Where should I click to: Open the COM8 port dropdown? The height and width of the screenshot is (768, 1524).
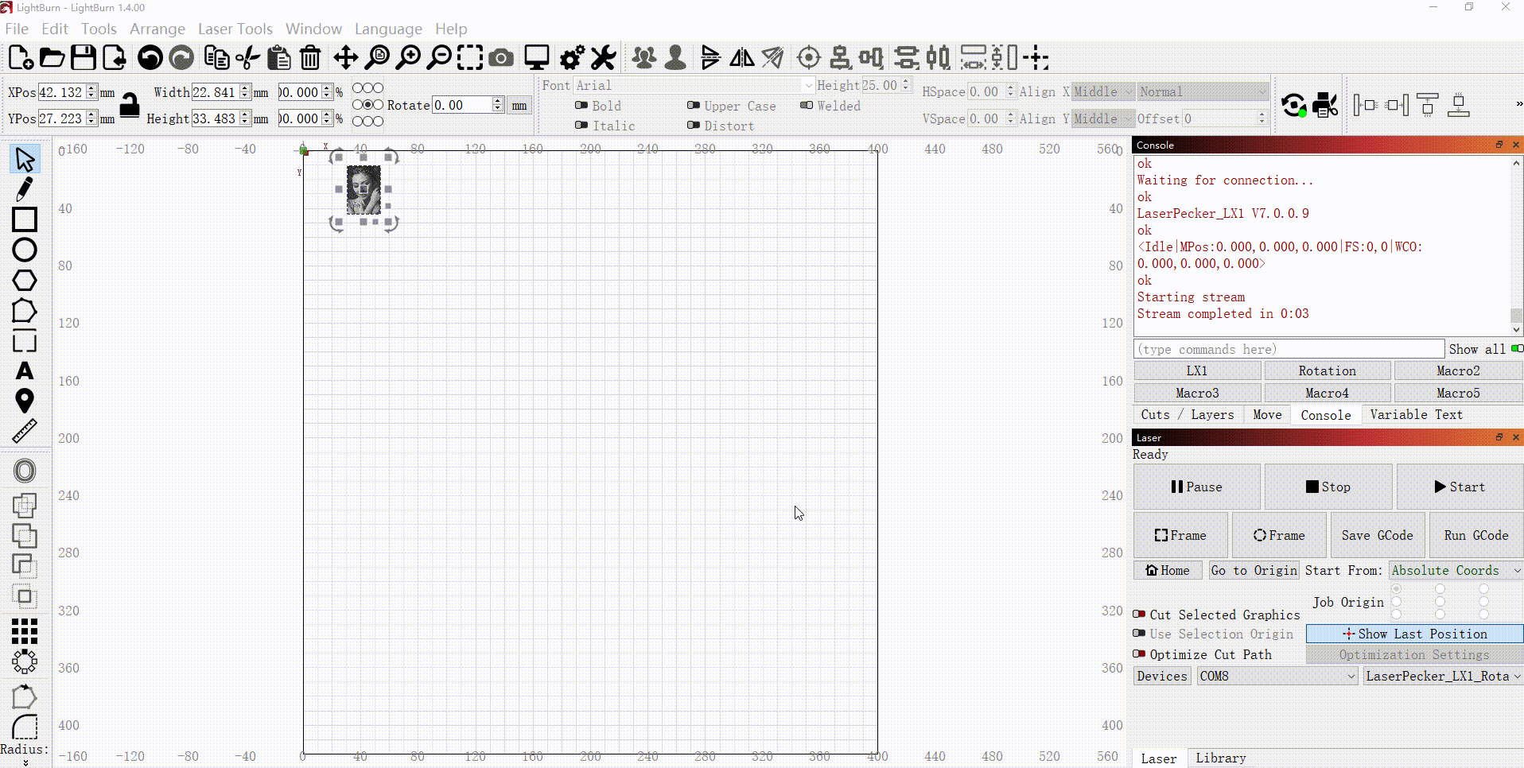coord(1277,676)
